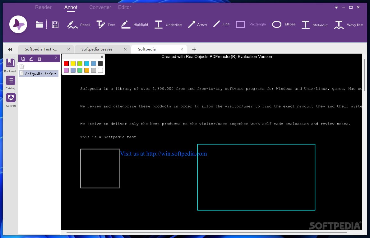Screen dimensions: 370x238
Task: Select the Line drawing tool
Action: 221,24
